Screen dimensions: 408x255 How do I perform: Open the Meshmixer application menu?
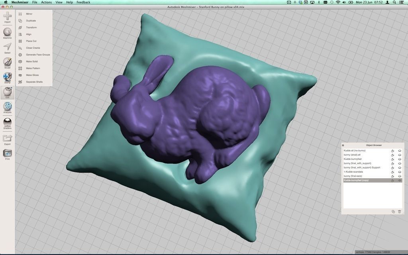point(20,2)
